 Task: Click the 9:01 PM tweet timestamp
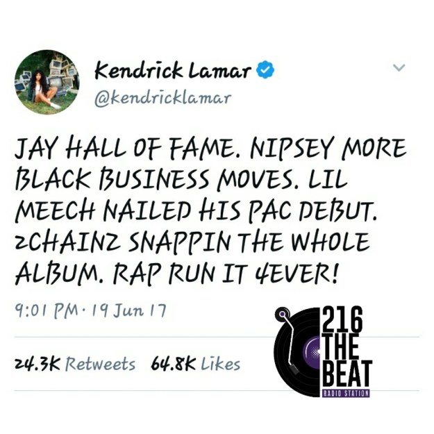click(x=47, y=311)
